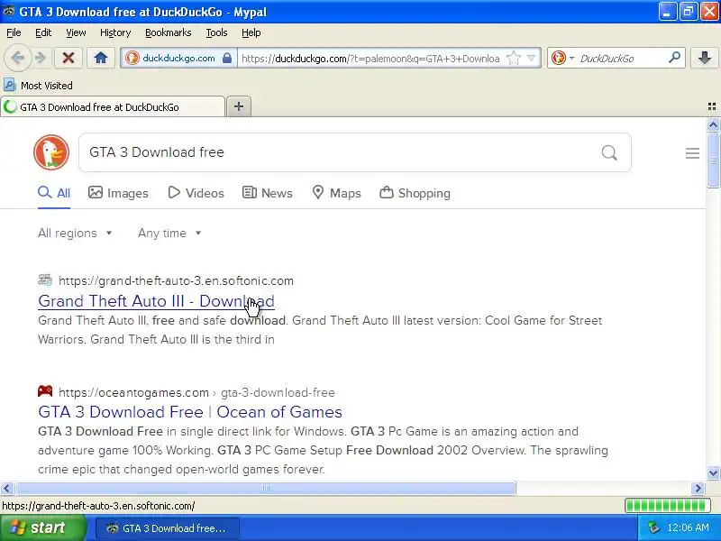This screenshot has height=541, width=721.
Task: Open the tab groups grid icon
Action: [712, 106]
